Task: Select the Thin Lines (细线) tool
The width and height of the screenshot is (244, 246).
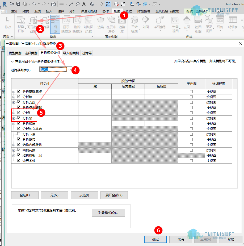Action: (x=55, y=24)
